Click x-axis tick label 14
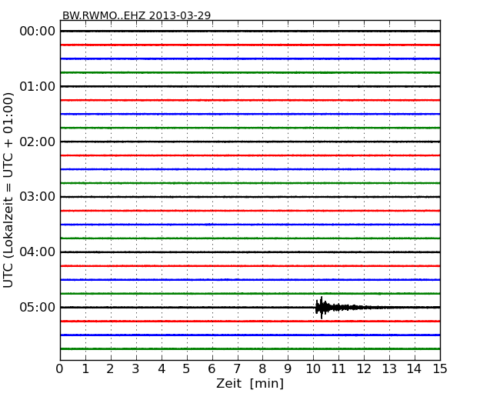 [415, 369]
